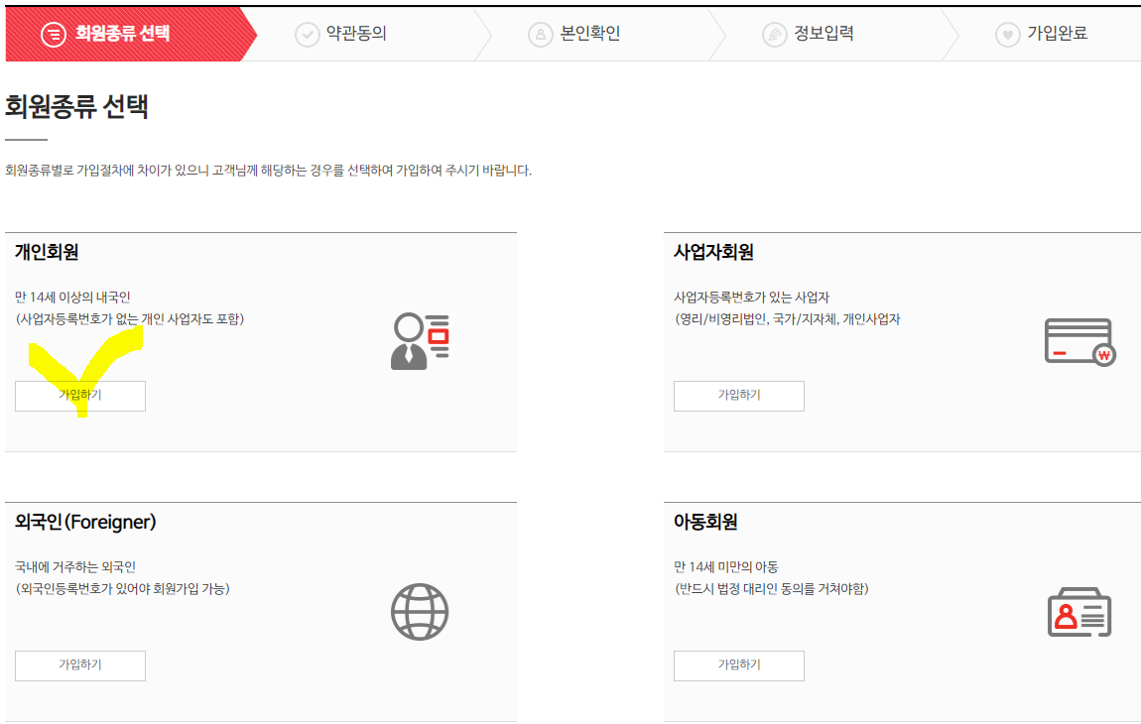Click the Foreigner globe icon

[420, 612]
